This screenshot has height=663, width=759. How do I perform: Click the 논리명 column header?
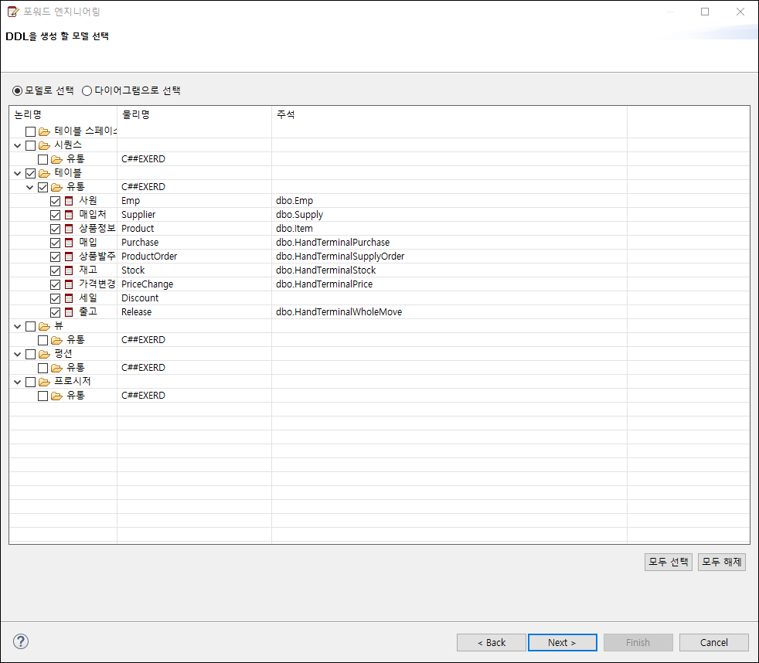[x=63, y=114]
